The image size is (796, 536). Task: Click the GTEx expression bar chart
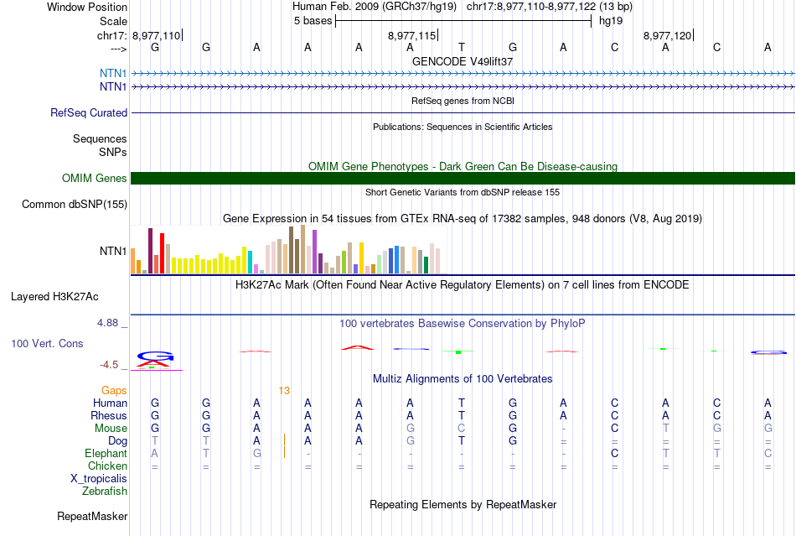(286, 250)
